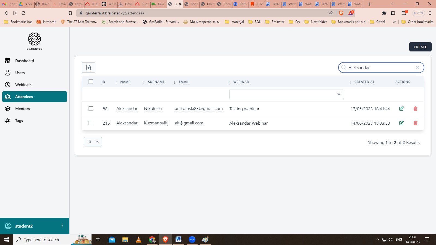Open Webinars in the sidebar
The width and height of the screenshot is (436, 245).
(x=23, y=85)
